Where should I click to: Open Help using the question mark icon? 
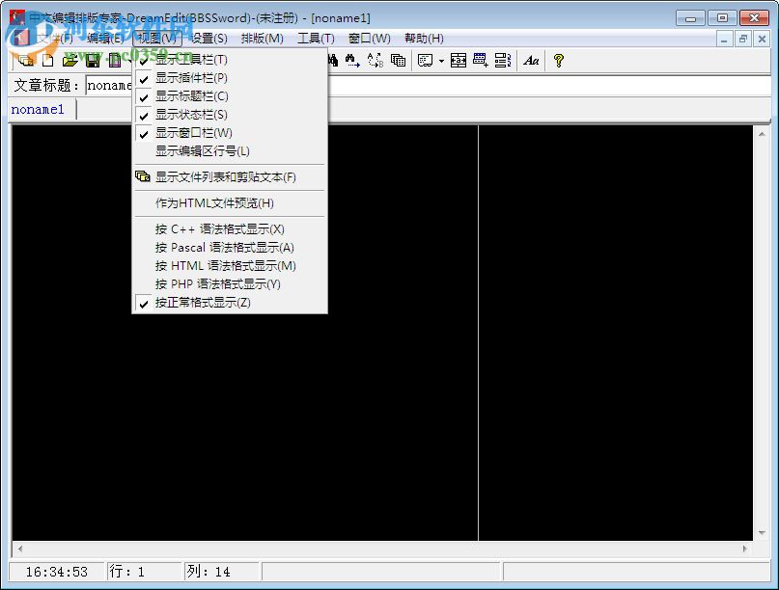click(x=557, y=60)
